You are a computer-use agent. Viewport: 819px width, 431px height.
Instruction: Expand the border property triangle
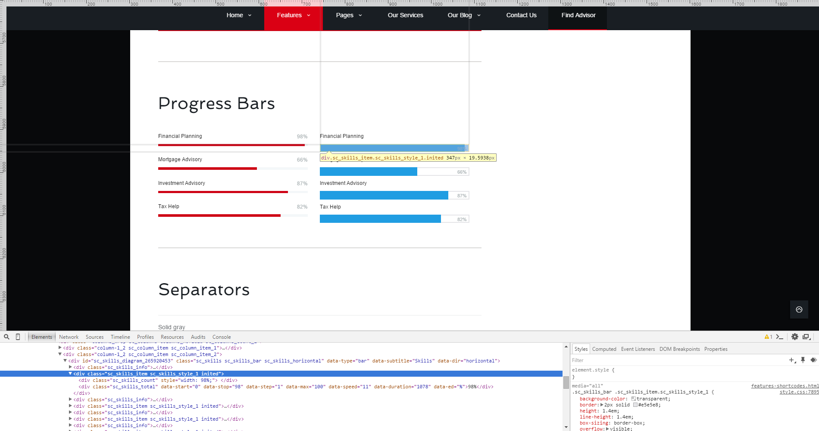(602, 405)
